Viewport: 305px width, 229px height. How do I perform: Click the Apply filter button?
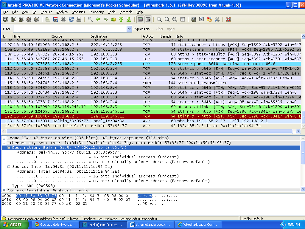[171, 29]
